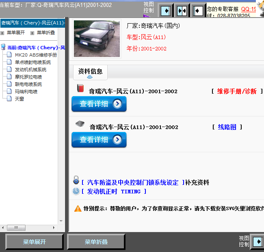264x252 pixels.
Task: Click the red book repair manual icon
Action: pyautogui.click(x=80, y=88)
